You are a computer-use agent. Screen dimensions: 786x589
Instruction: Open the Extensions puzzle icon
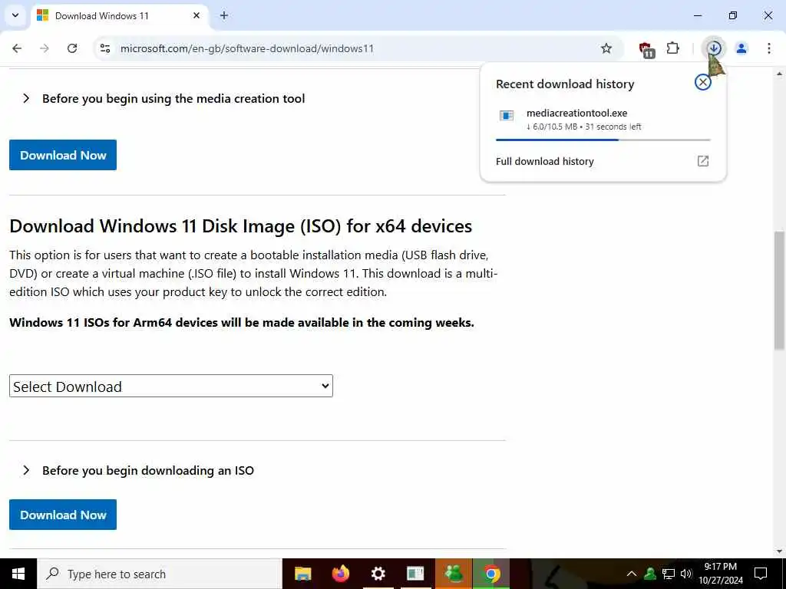point(672,48)
